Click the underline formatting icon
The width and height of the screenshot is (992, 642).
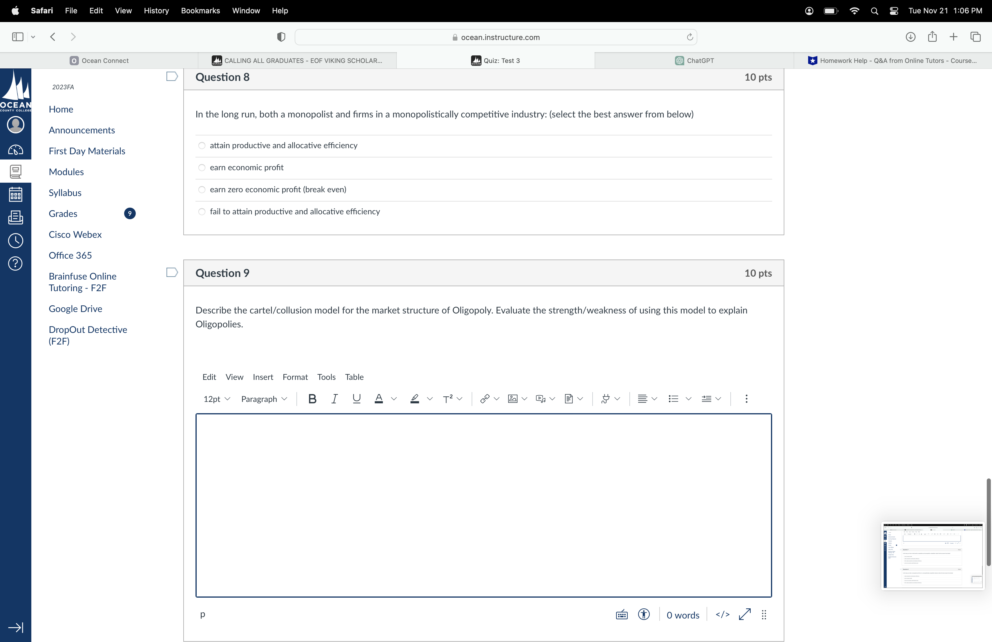tap(356, 399)
